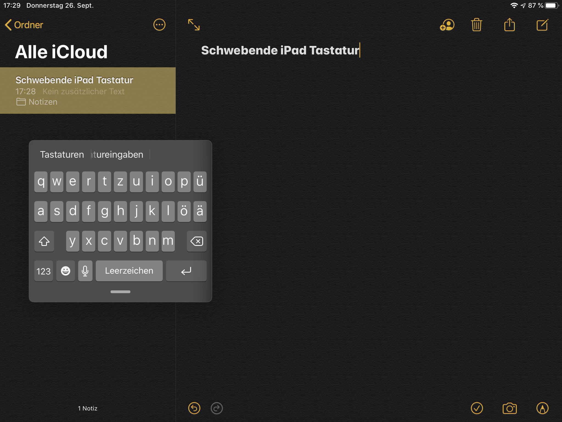Tap the Wi-Fi status icon
The height and width of the screenshot is (422, 562).
point(514,5)
